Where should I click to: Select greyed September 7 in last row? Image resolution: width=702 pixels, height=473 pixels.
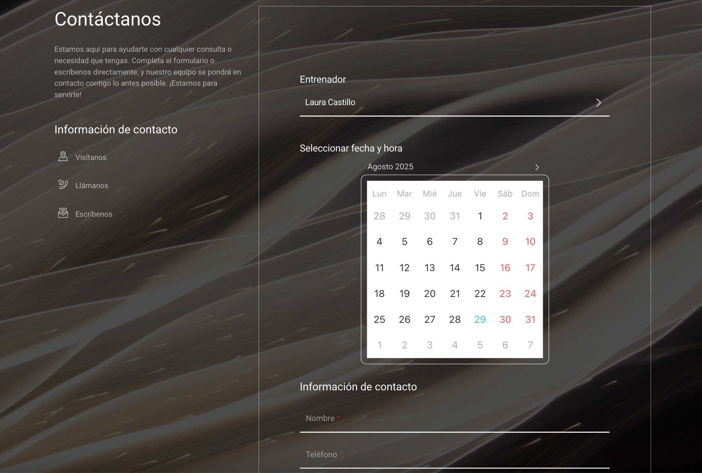(x=530, y=345)
